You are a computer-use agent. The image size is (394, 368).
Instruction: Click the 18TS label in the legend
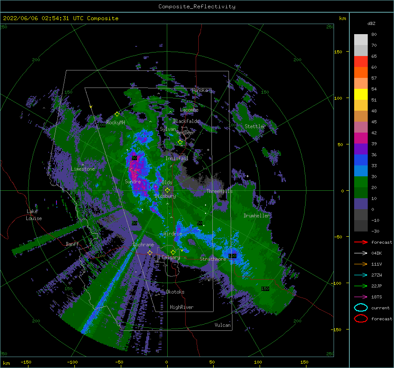coord(376,297)
